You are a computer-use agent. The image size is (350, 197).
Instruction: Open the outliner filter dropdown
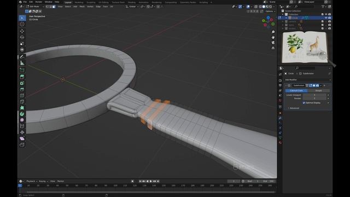point(324,7)
